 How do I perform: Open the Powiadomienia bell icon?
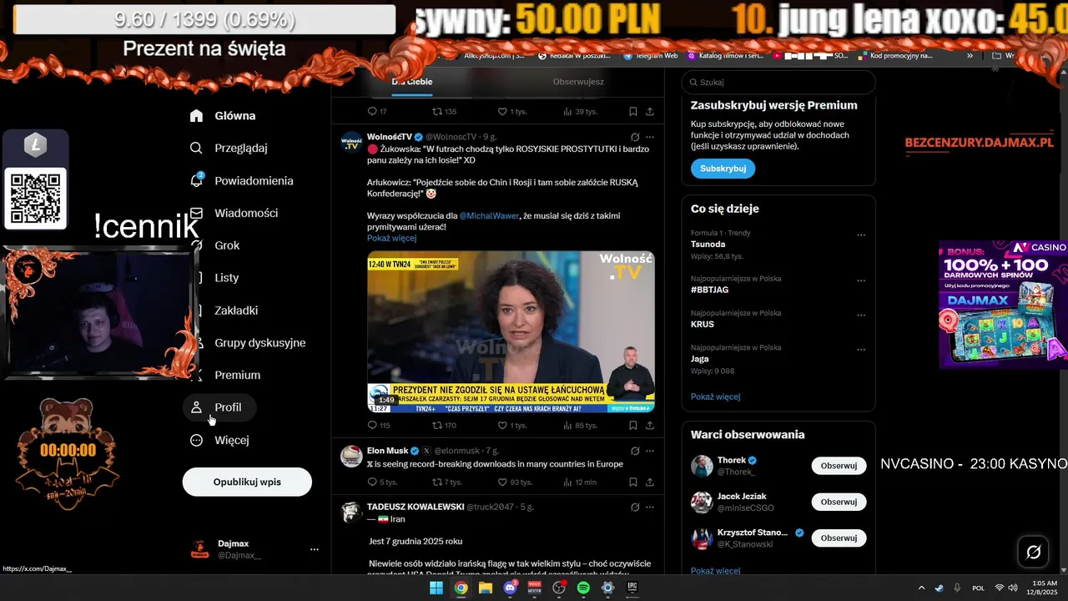(196, 180)
